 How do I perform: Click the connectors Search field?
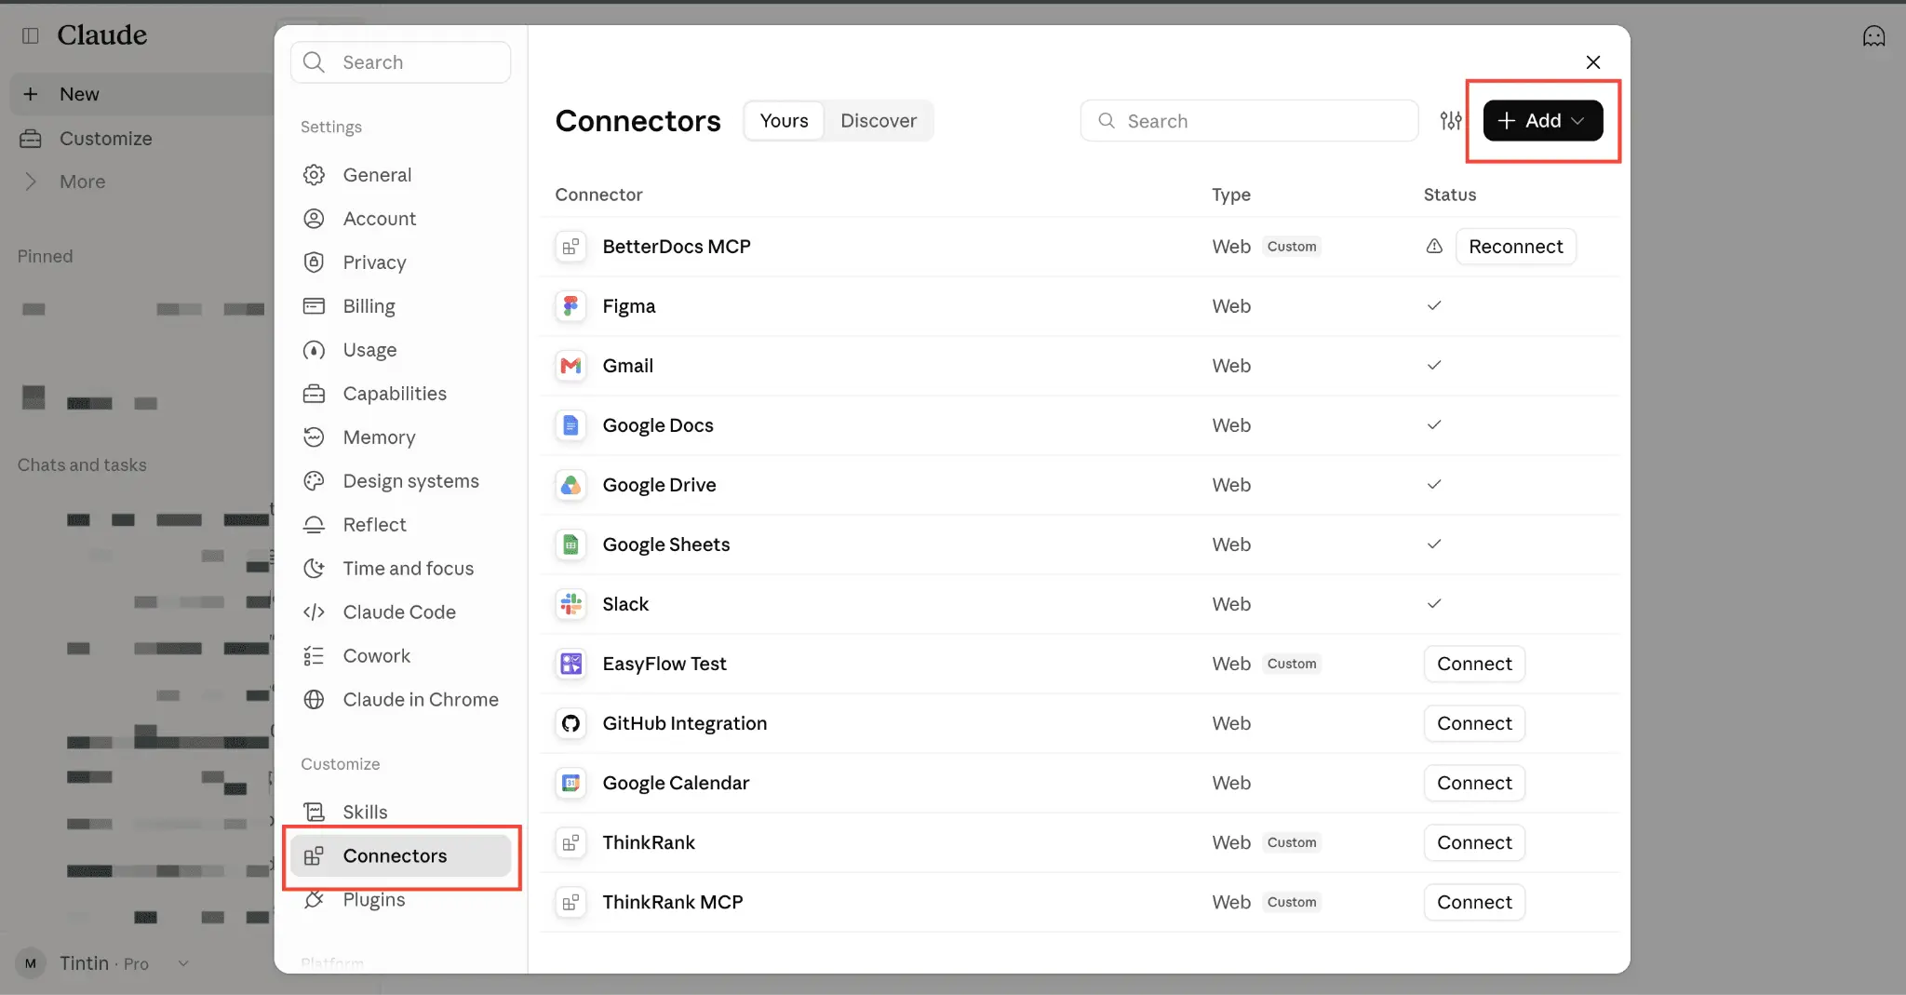[1249, 121]
